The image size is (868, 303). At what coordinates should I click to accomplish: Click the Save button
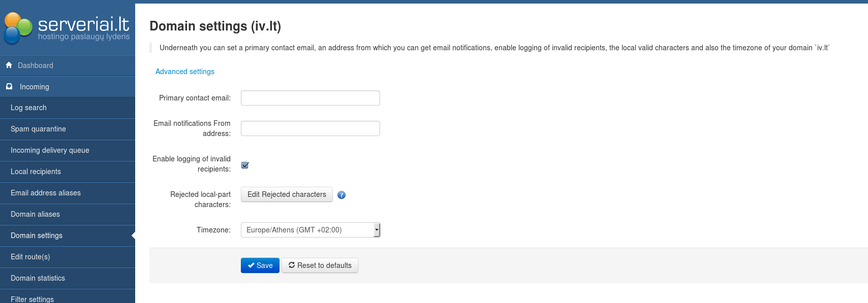260,265
